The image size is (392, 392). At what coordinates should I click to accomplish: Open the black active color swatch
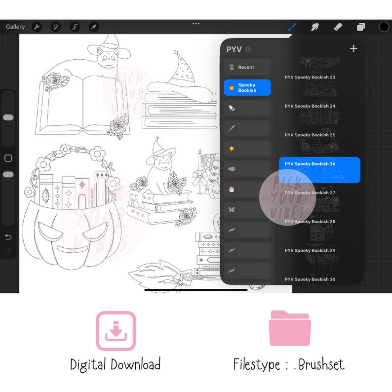(x=384, y=27)
